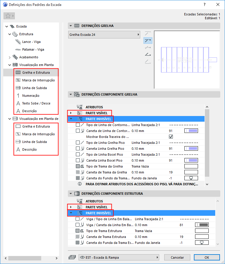Open the Grelha Escada 24 dropdown

pyautogui.click(x=104, y=35)
